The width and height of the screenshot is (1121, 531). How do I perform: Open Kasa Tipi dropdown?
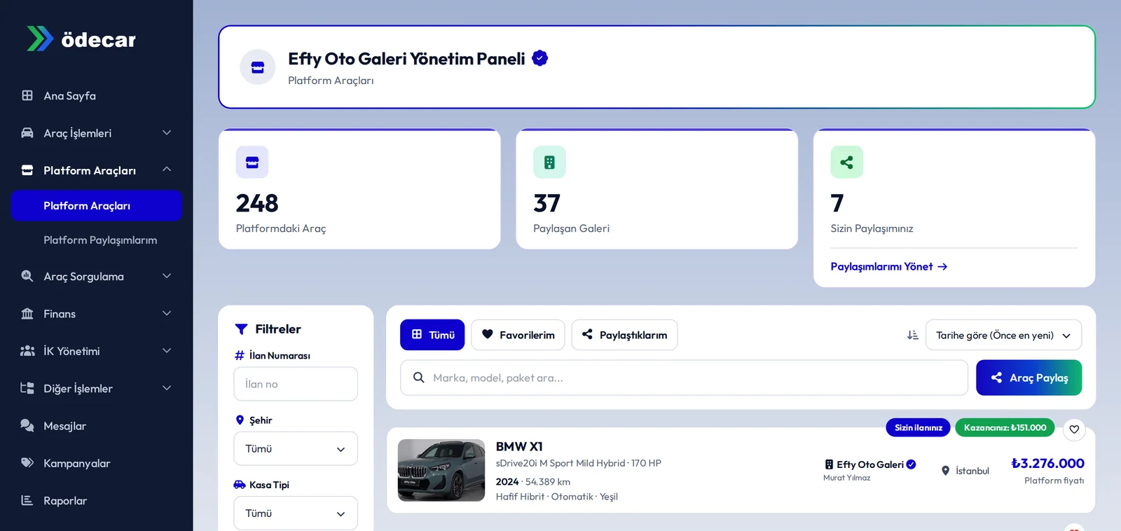[x=296, y=513]
